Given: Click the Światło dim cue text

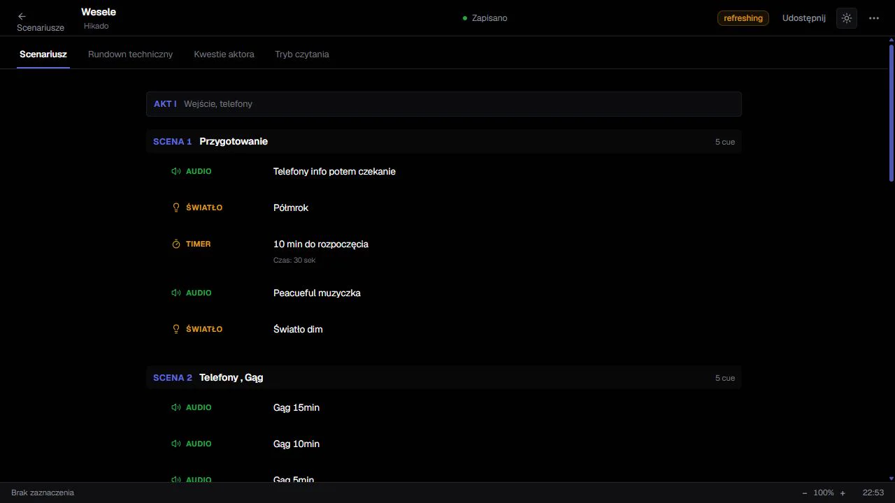Looking at the screenshot, I should pyautogui.click(x=298, y=329).
